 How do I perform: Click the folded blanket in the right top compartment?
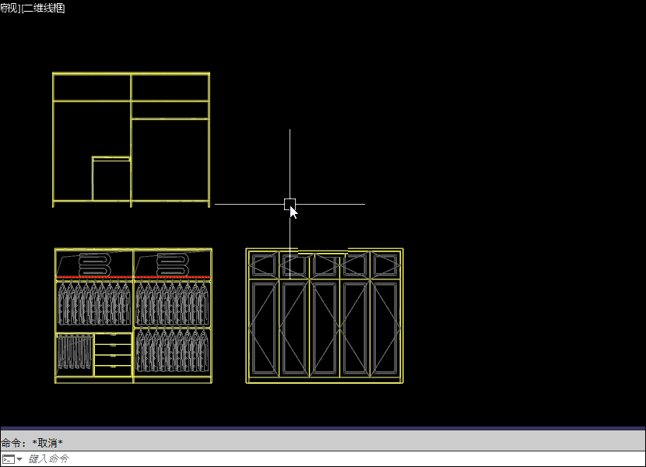click(x=173, y=263)
